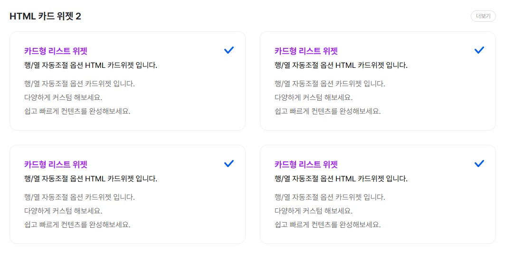Open the purple '카드형 리스트 위젯' title in bottom-right card
The height and width of the screenshot is (253, 505).
[x=306, y=165]
